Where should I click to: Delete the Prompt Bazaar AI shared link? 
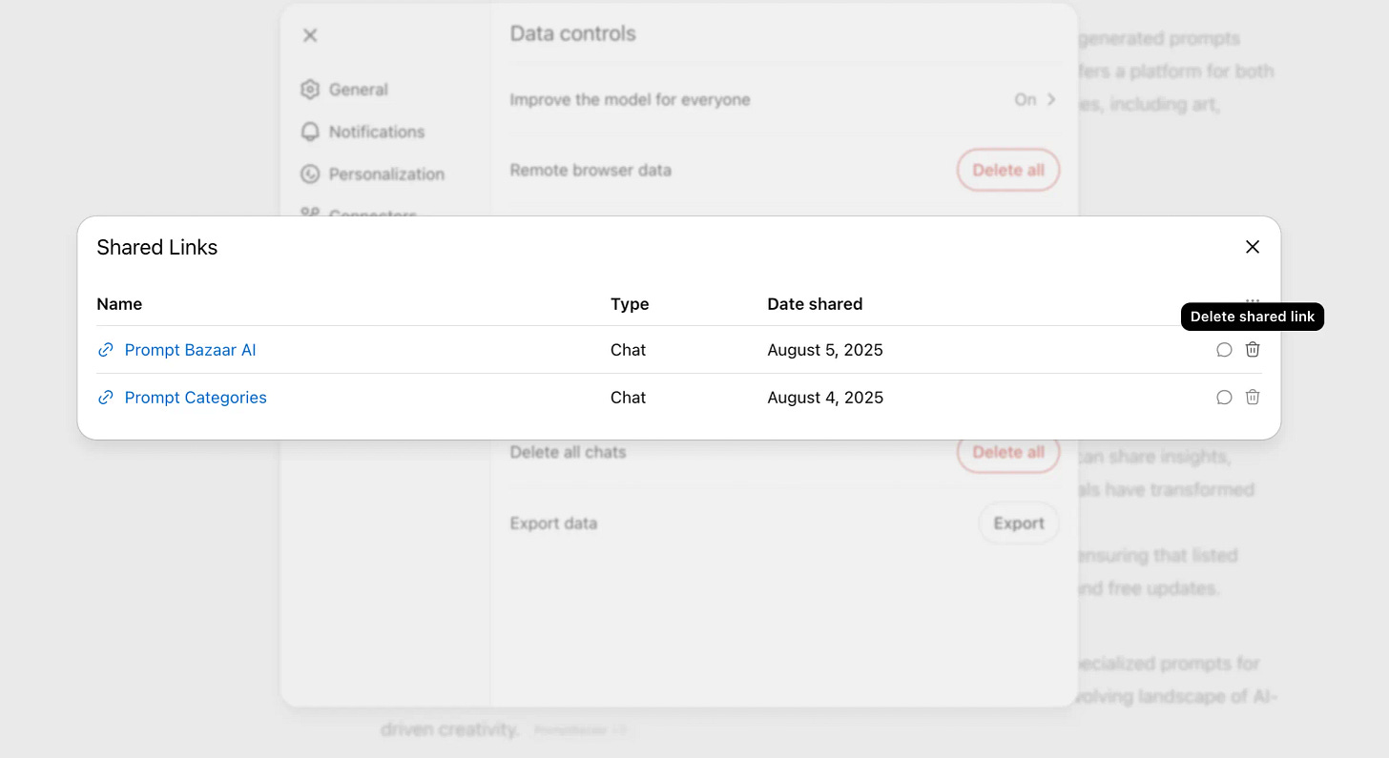pyautogui.click(x=1253, y=350)
